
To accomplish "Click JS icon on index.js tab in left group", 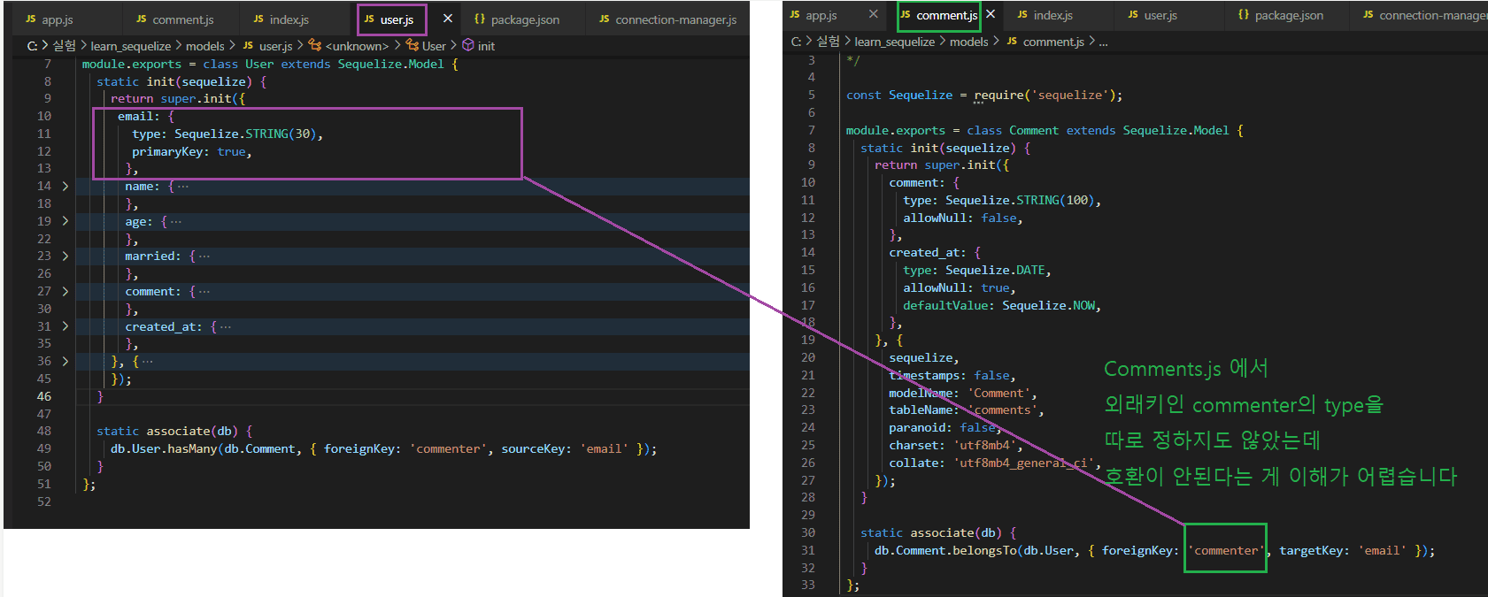I will [258, 19].
